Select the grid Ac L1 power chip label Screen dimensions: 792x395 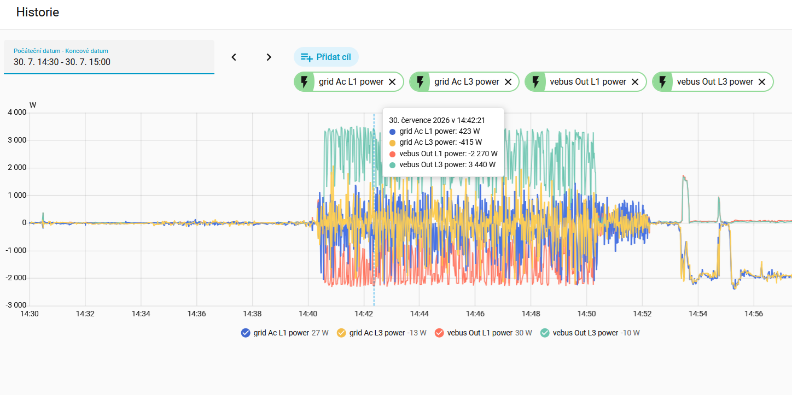pos(351,82)
